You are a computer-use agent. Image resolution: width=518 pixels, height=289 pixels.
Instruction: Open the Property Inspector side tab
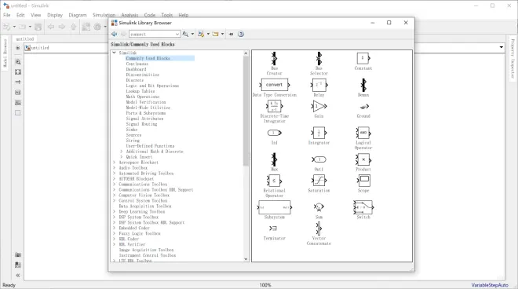click(x=513, y=59)
